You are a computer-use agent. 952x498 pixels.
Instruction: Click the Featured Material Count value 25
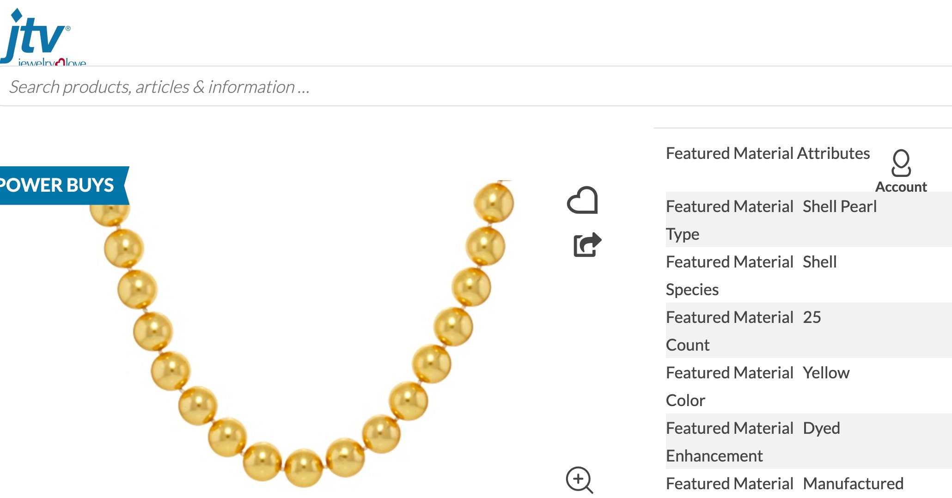coord(812,317)
